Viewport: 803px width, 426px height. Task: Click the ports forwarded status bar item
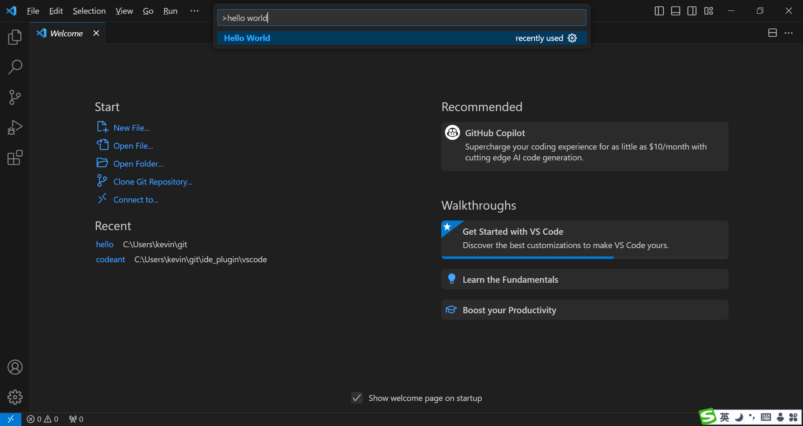[x=76, y=419]
